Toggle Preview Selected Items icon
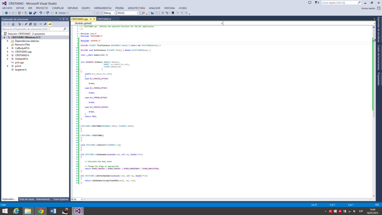This screenshot has width=382, height=215. [50, 24]
